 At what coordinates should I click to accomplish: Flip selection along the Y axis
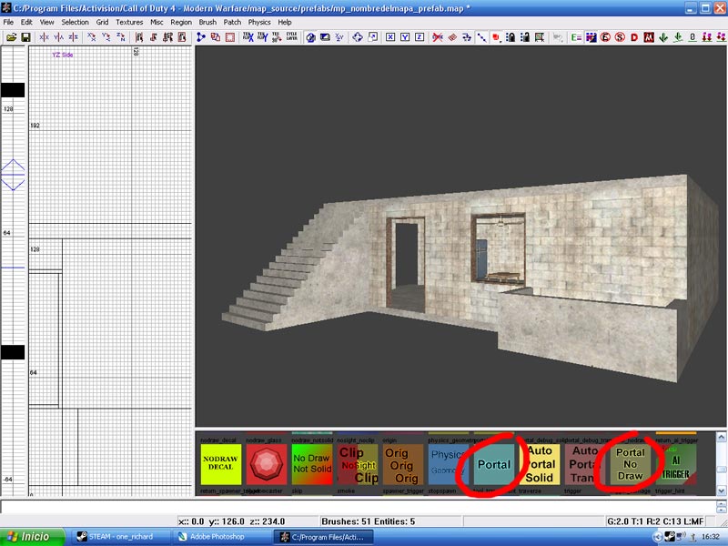pyautogui.click(x=58, y=37)
